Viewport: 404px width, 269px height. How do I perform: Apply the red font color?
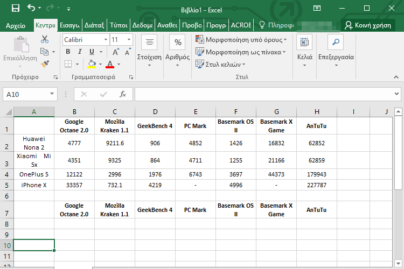pos(110,64)
